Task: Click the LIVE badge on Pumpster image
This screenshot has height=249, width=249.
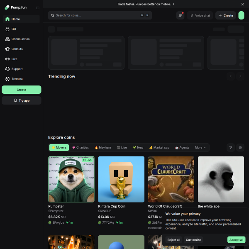Action: tap(88, 160)
